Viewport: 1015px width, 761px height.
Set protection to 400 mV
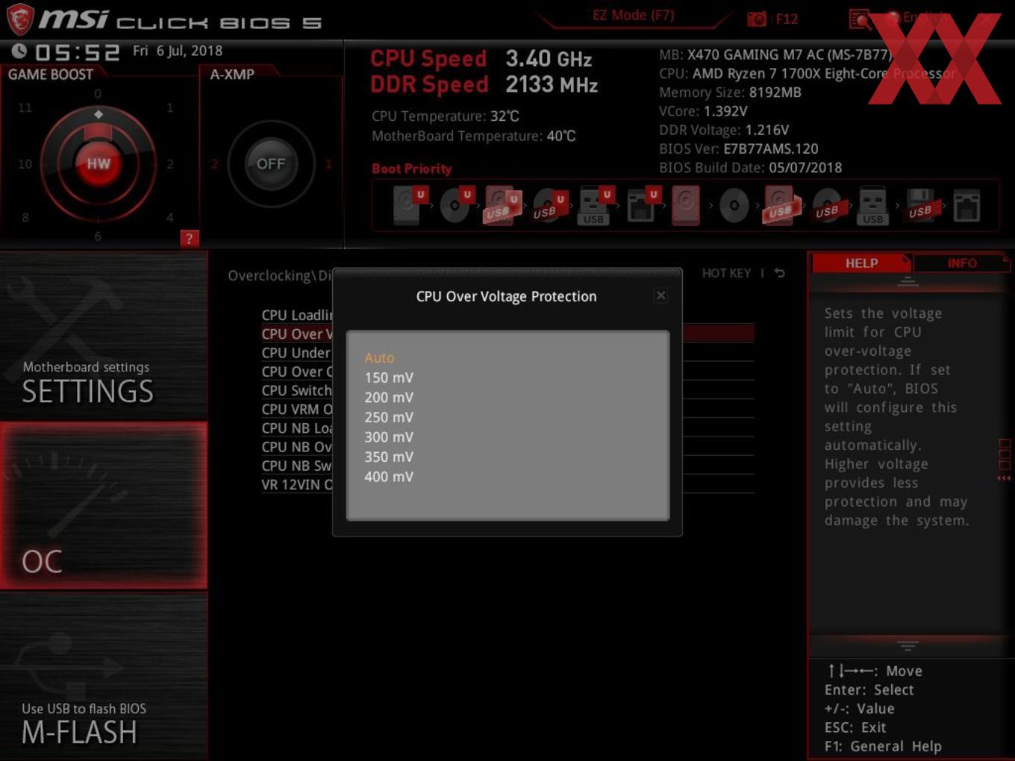[x=389, y=477]
